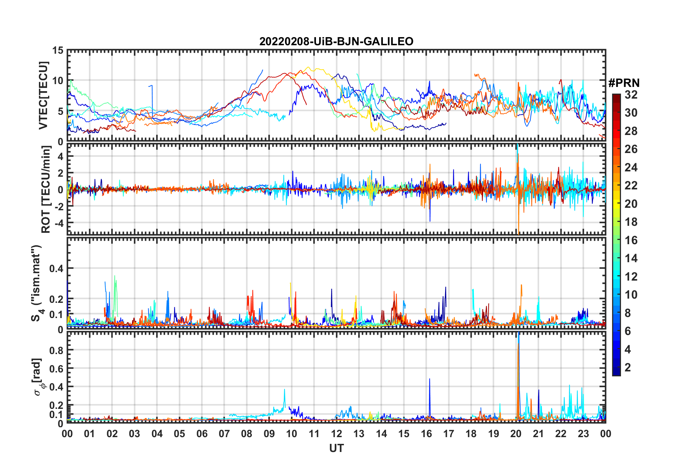The height and width of the screenshot is (470, 673).
Task: Click the plot title 20220208-UiB-BJN-GALILEO
Action: point(336,41)
